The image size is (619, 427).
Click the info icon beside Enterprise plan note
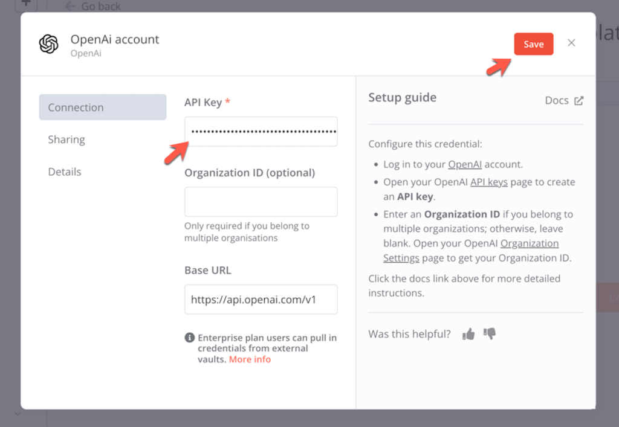[x=190, y=338]
